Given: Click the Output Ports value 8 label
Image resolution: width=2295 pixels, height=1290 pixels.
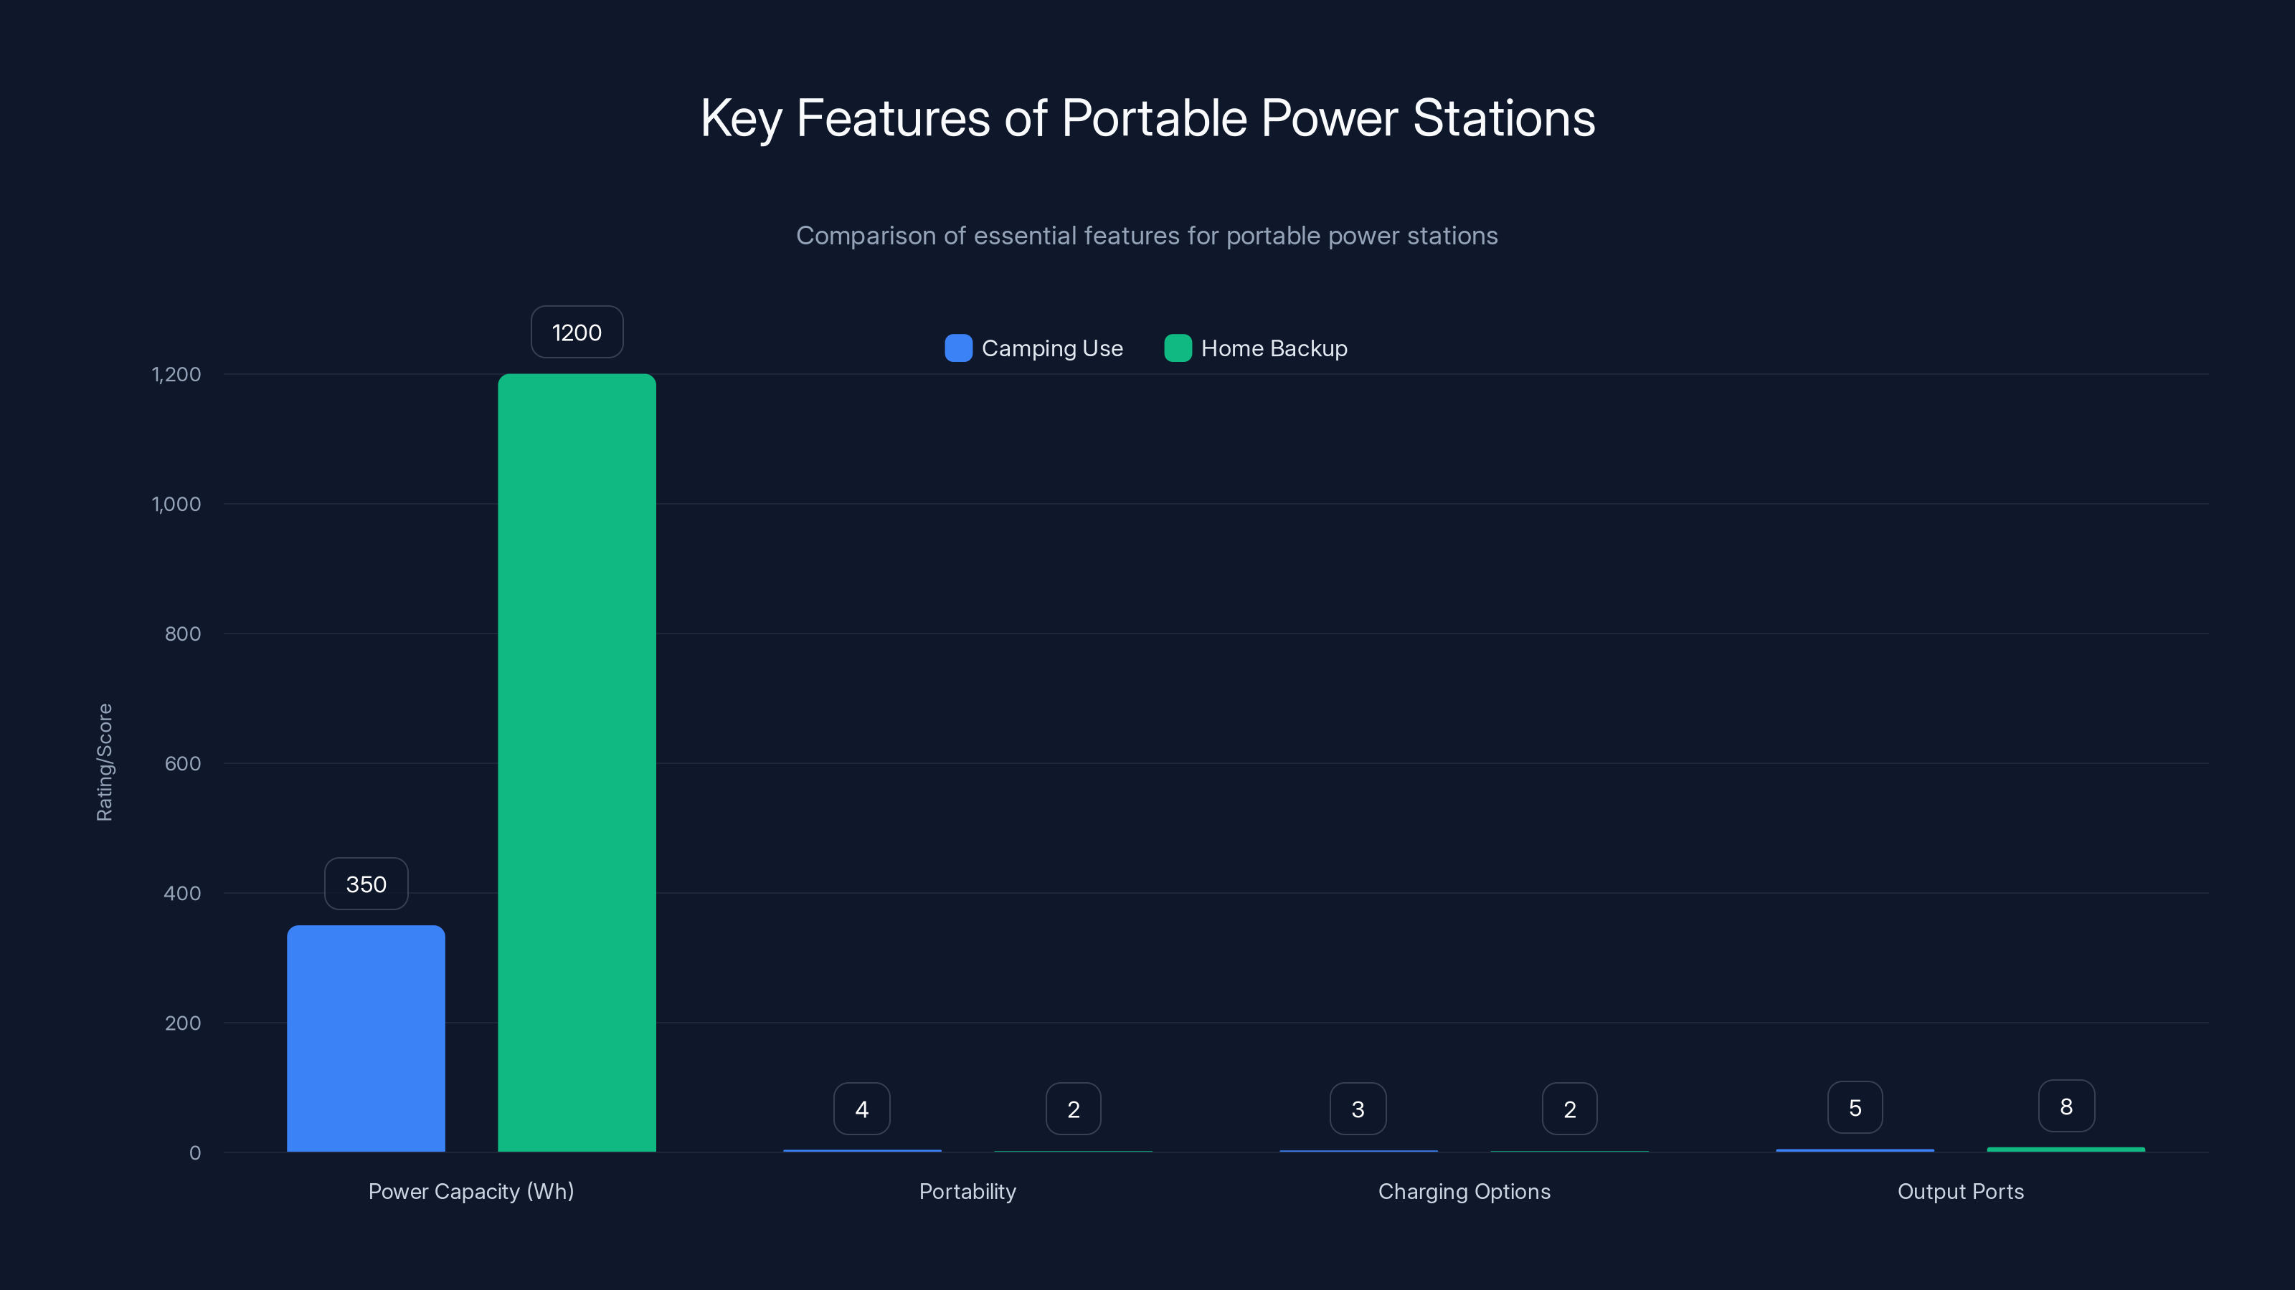Looking at the screenshot, I should pyautogui.click(x=2066, y=1106).
